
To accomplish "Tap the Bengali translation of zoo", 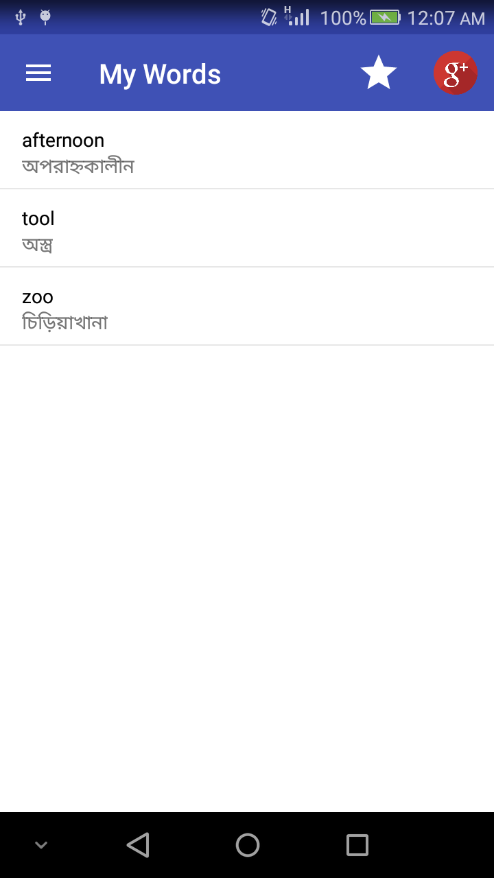I will (x=65, y=322).
